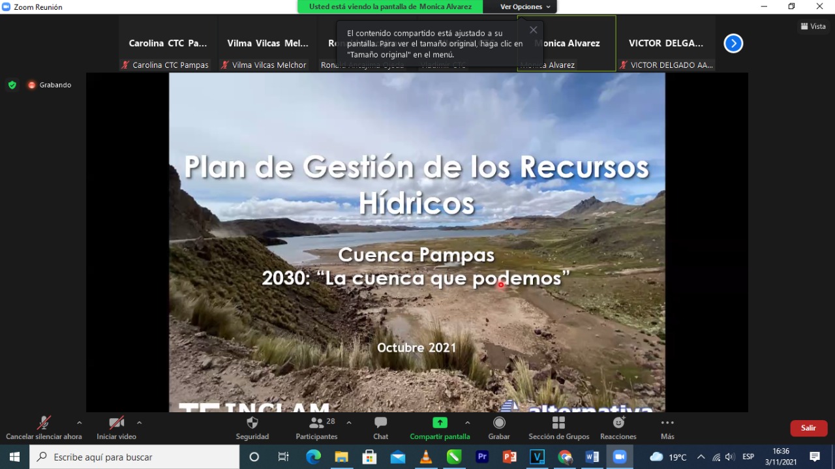Click the Compartir pantalla green icon
Viewport: 835px width, 469px height.
(440, 423)
